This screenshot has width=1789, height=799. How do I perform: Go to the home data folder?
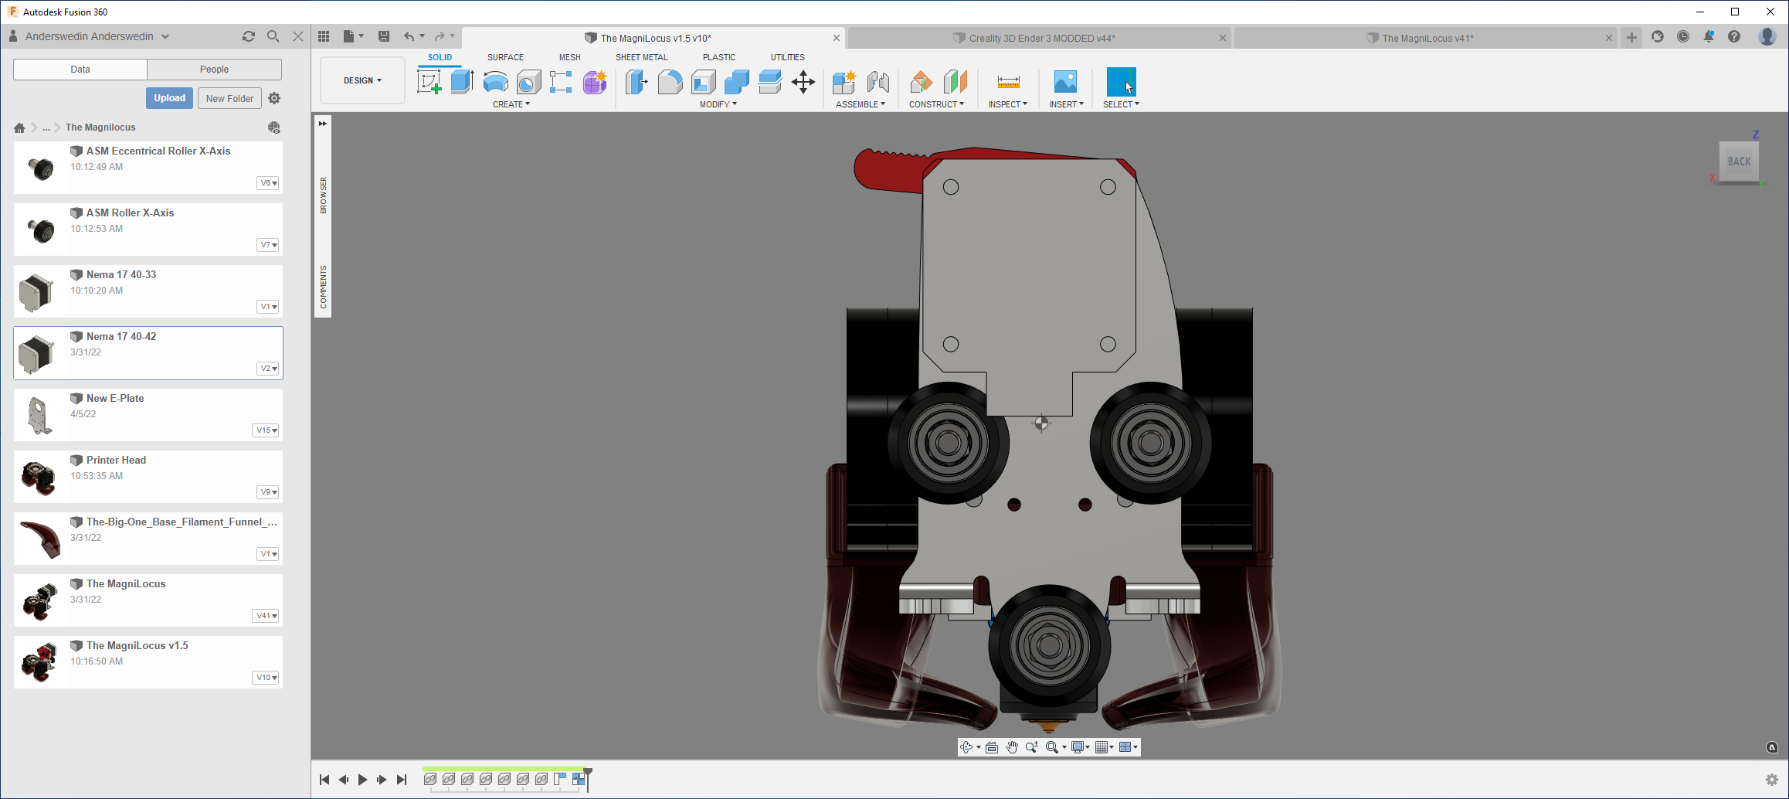(19, 127)
